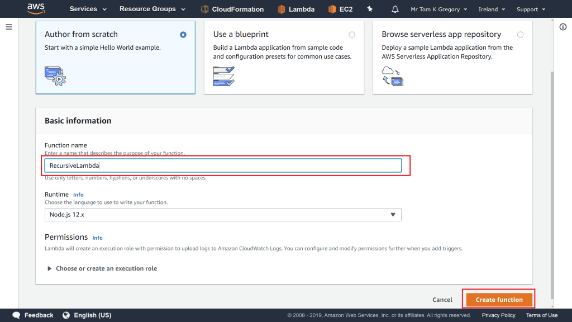Open the Runtime Node.js 12.x dropdown
Viewport: 572px width, 322px height.
pos(223,215)
